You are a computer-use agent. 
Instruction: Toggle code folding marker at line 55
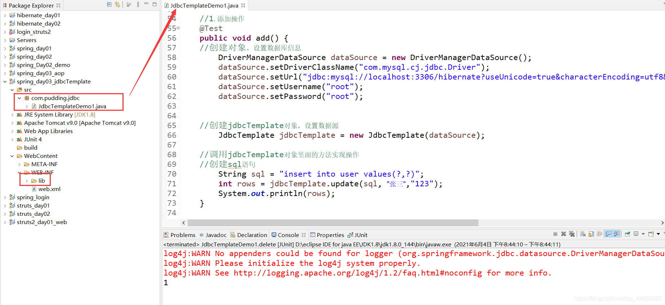(178, 28)
